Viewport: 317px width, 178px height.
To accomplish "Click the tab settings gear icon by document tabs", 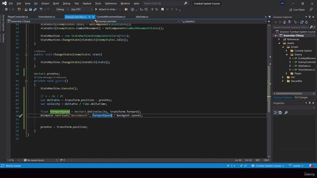I will tap(269, 17).
